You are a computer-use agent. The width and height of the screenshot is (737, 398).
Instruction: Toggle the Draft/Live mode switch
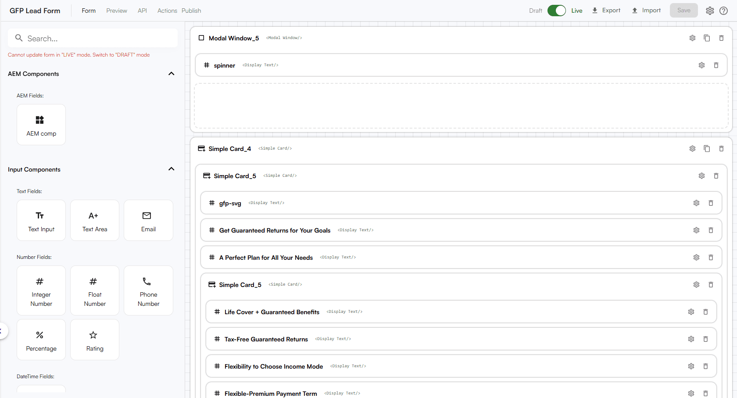coord(556,11)
